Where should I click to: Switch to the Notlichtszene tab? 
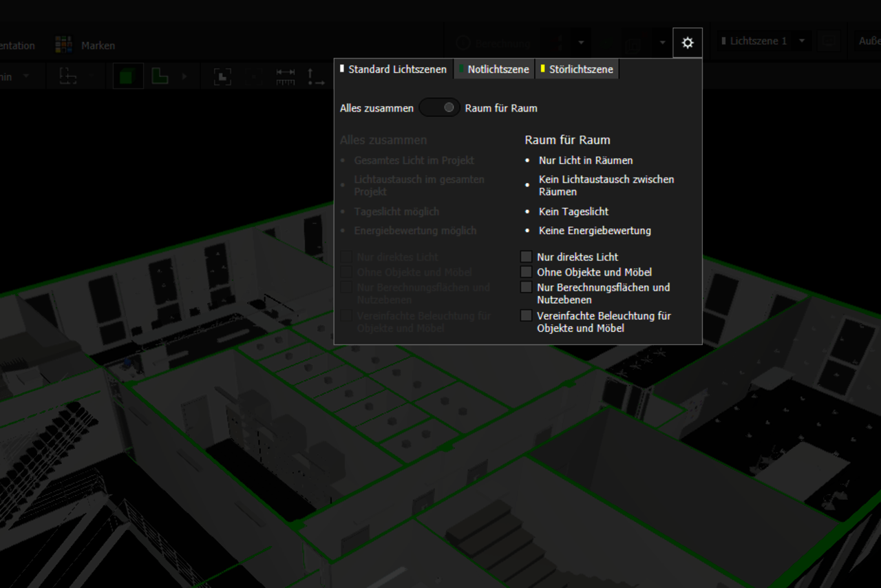(x=494, y=70)
